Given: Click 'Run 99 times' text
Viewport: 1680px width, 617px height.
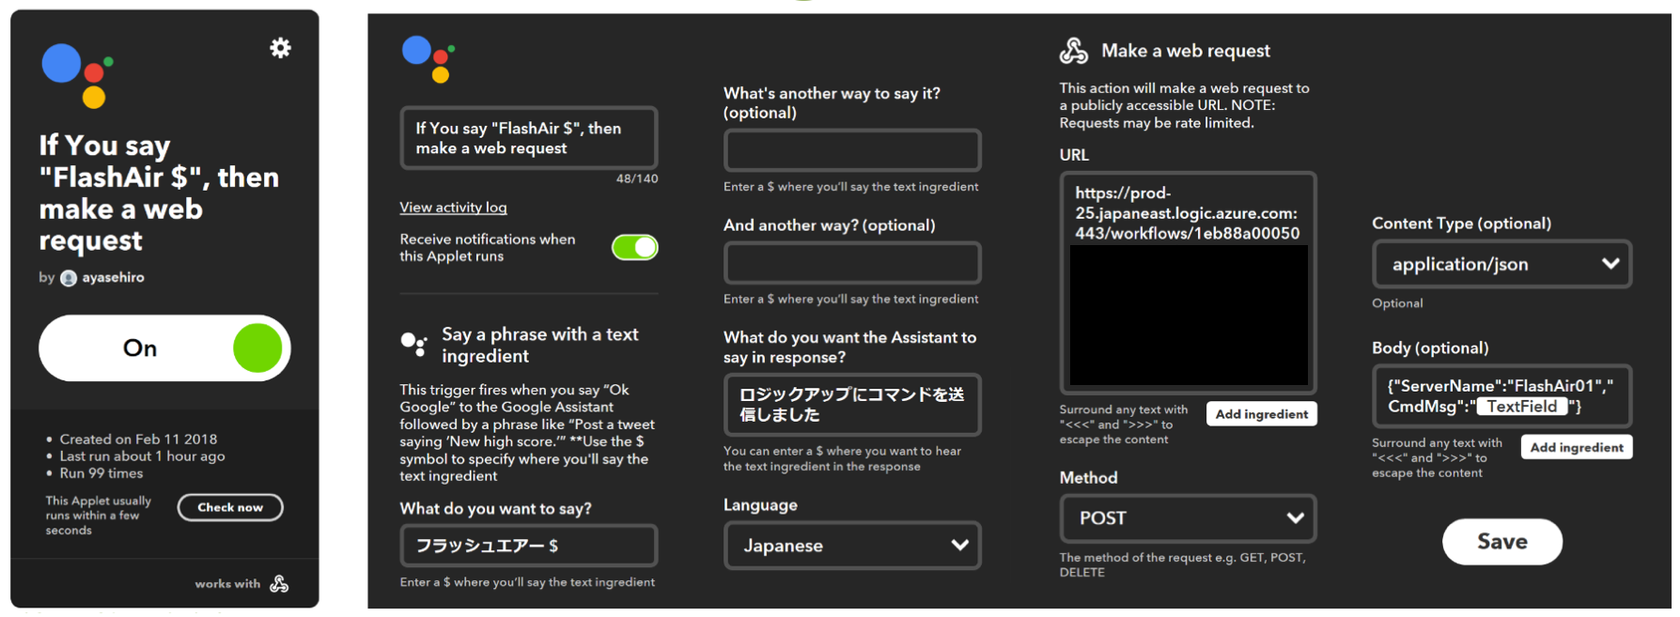Looking at the screenshot, I should point(101,473).
